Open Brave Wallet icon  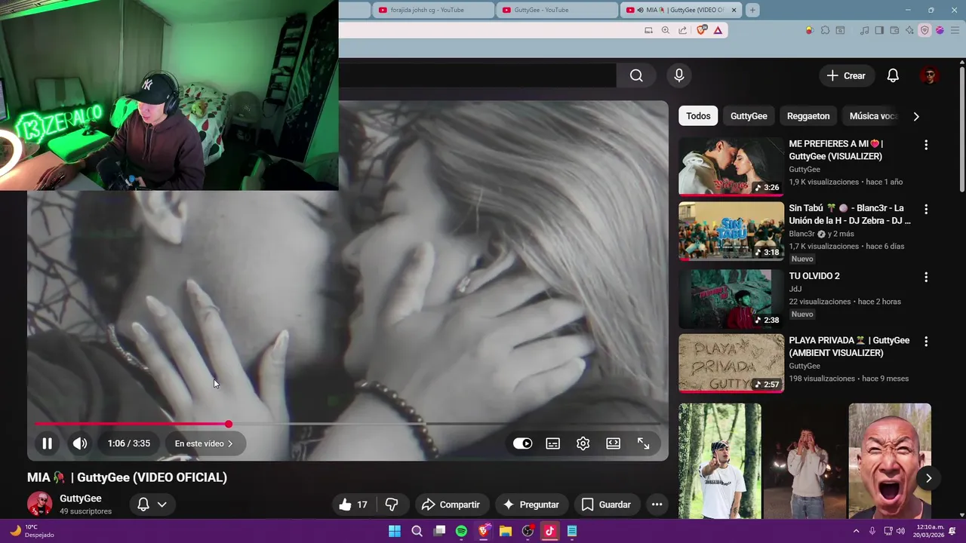894,30
